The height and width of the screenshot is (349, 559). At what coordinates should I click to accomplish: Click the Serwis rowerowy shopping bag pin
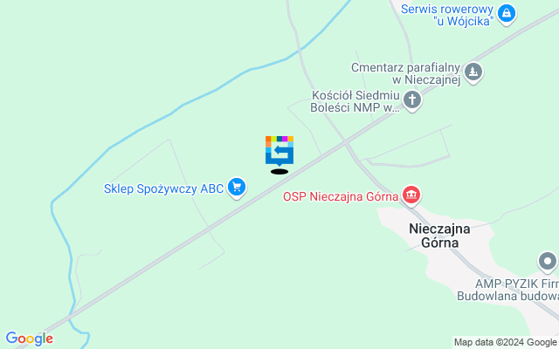507,15
